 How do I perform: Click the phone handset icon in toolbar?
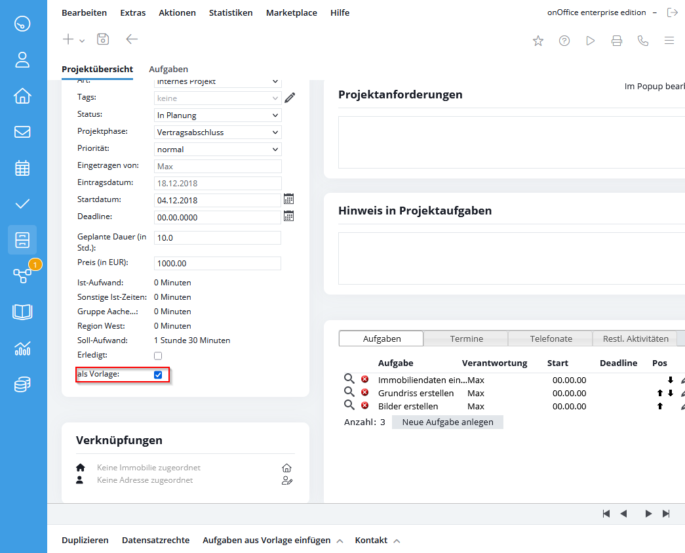(643, 41)
